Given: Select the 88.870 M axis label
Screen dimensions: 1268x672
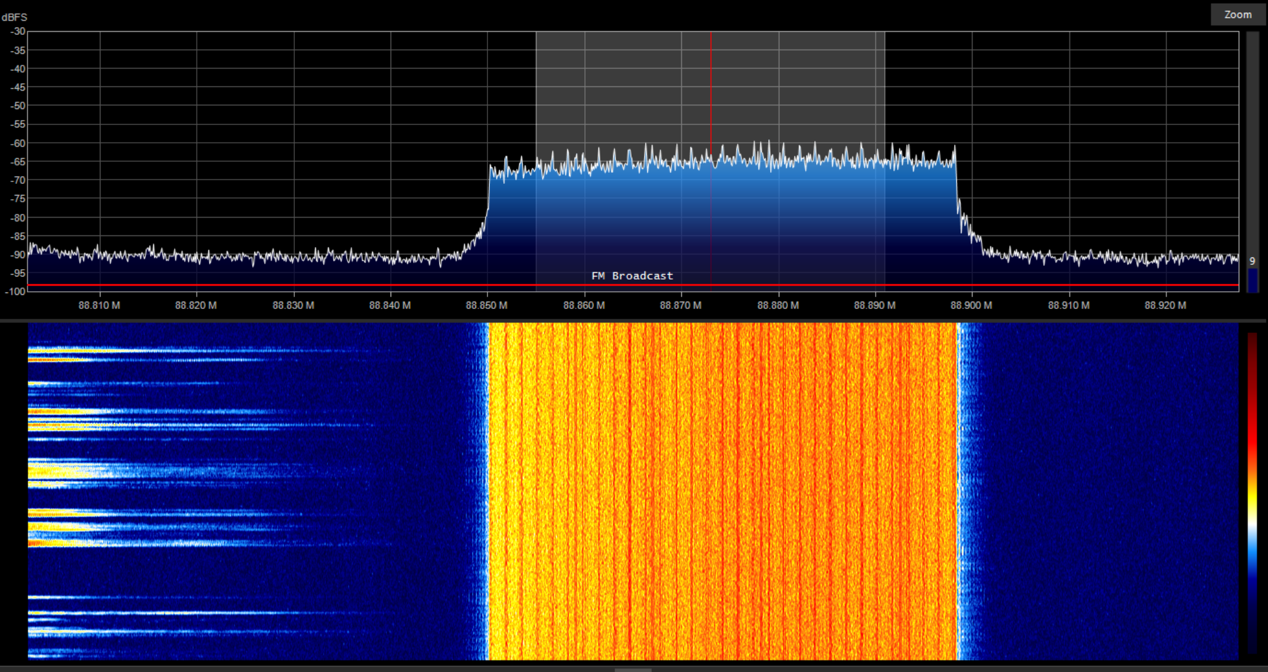Looking at the screenshot, I should [x=681, y=305].
